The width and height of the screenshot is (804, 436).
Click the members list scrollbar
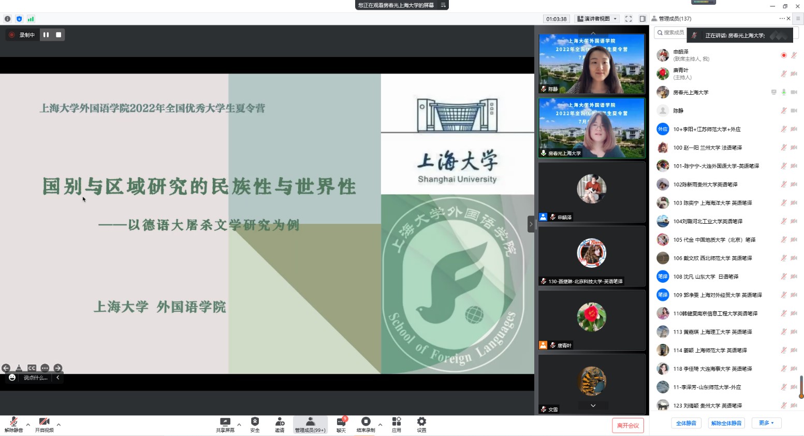(x=801, y=386)
